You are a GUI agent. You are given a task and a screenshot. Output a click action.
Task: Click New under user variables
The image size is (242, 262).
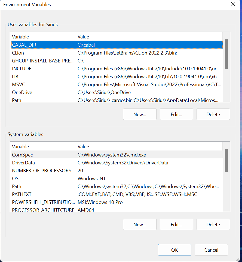click(140, 114)
